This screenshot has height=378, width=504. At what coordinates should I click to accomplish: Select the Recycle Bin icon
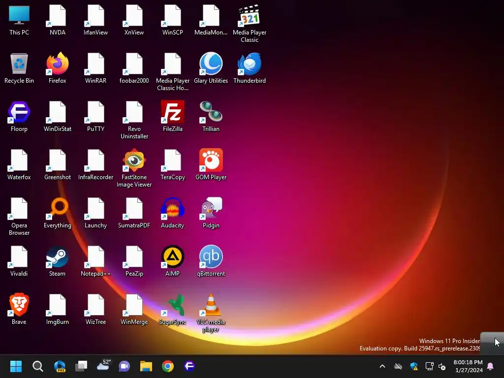[19, 68]
